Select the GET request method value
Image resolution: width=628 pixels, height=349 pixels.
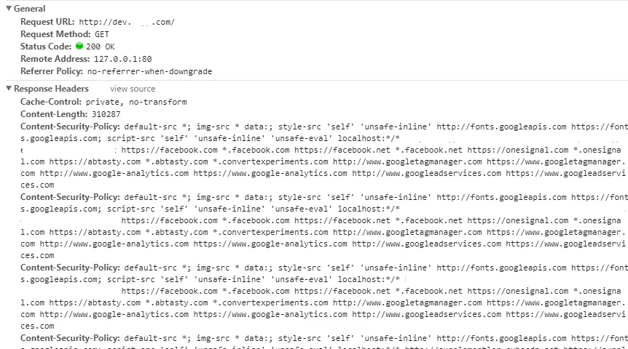coord(102,34)
